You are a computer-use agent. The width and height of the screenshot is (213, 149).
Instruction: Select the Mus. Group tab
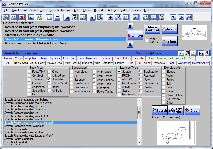(x=72, y=63)
